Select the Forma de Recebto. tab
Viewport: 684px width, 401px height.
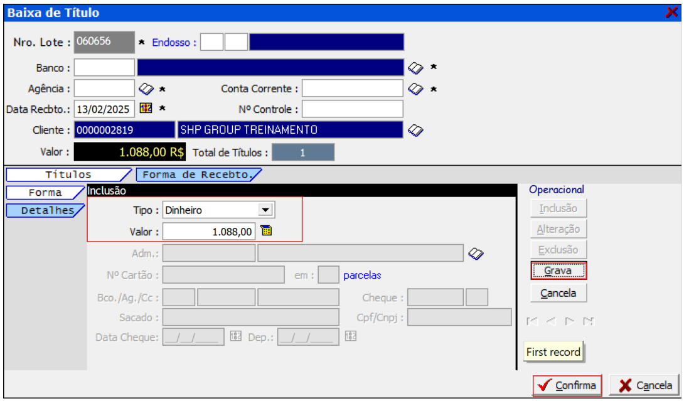click(198, 175)
